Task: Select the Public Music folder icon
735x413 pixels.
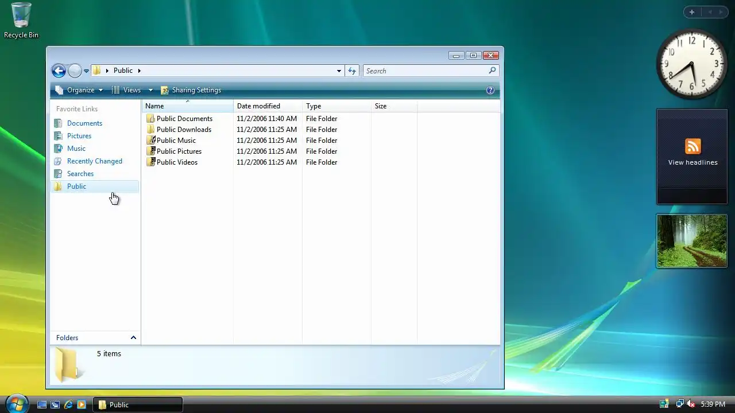Action: (150, 141)
